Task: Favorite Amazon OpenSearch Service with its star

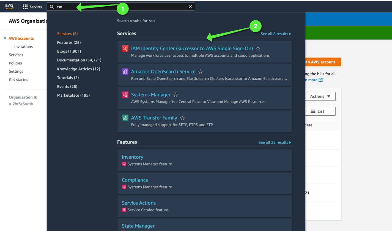Action: [201, 72]
